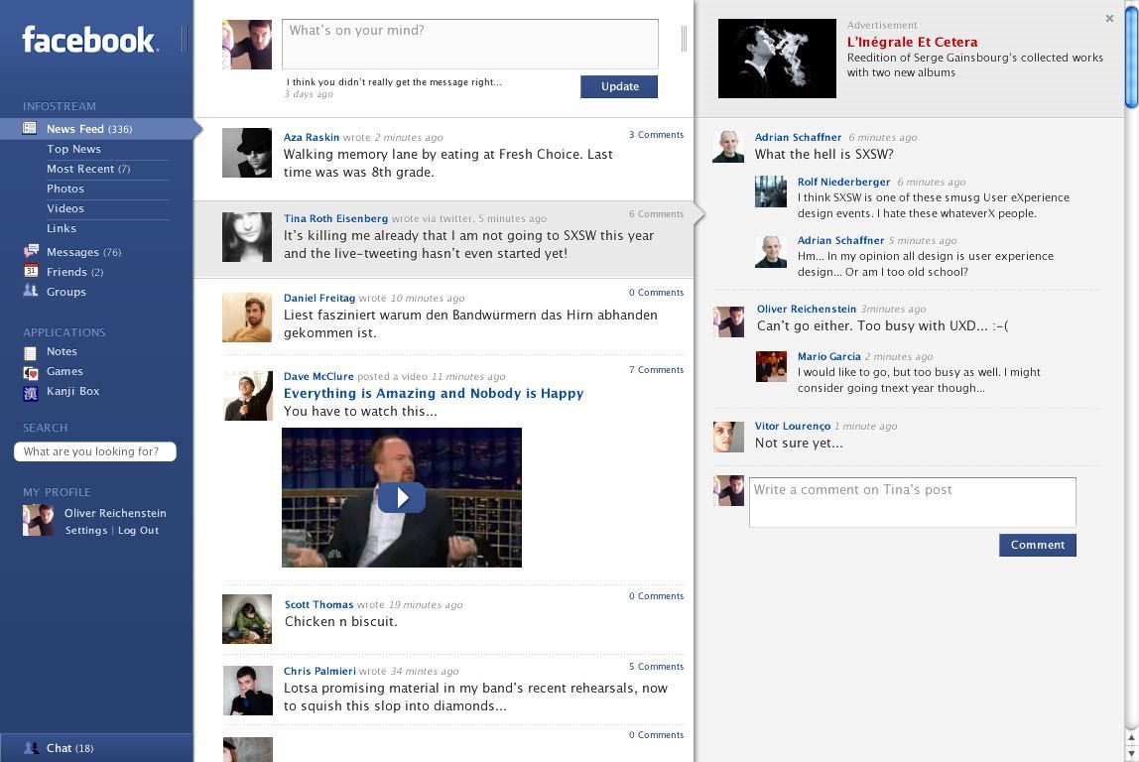Open Links in Infostream

[62, 228]
